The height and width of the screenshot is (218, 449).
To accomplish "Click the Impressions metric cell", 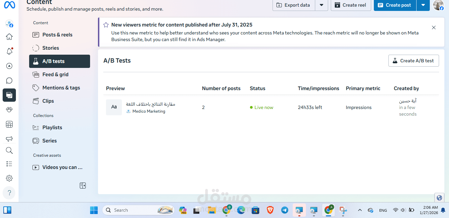I will [359, 107].
